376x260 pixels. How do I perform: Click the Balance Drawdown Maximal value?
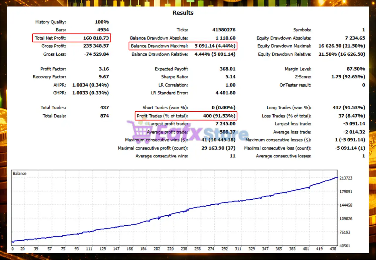215,46
